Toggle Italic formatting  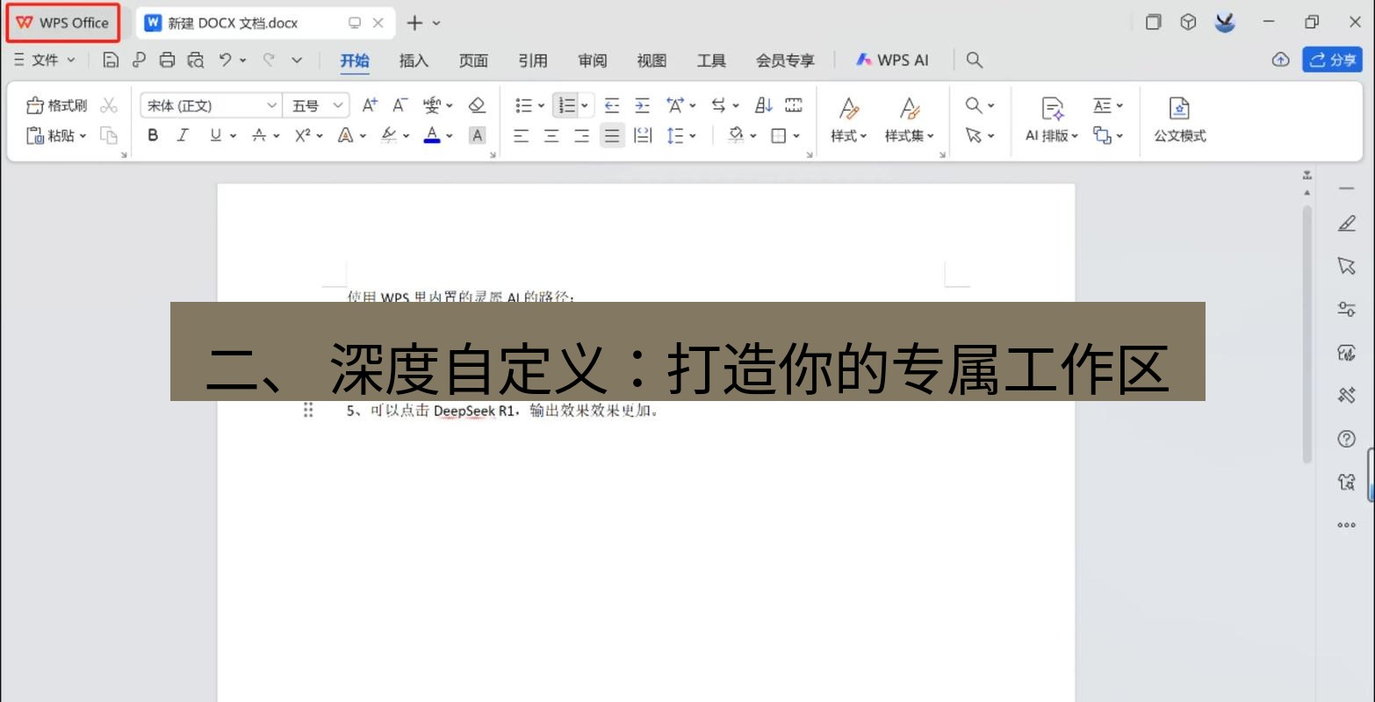tap(183, 135)
